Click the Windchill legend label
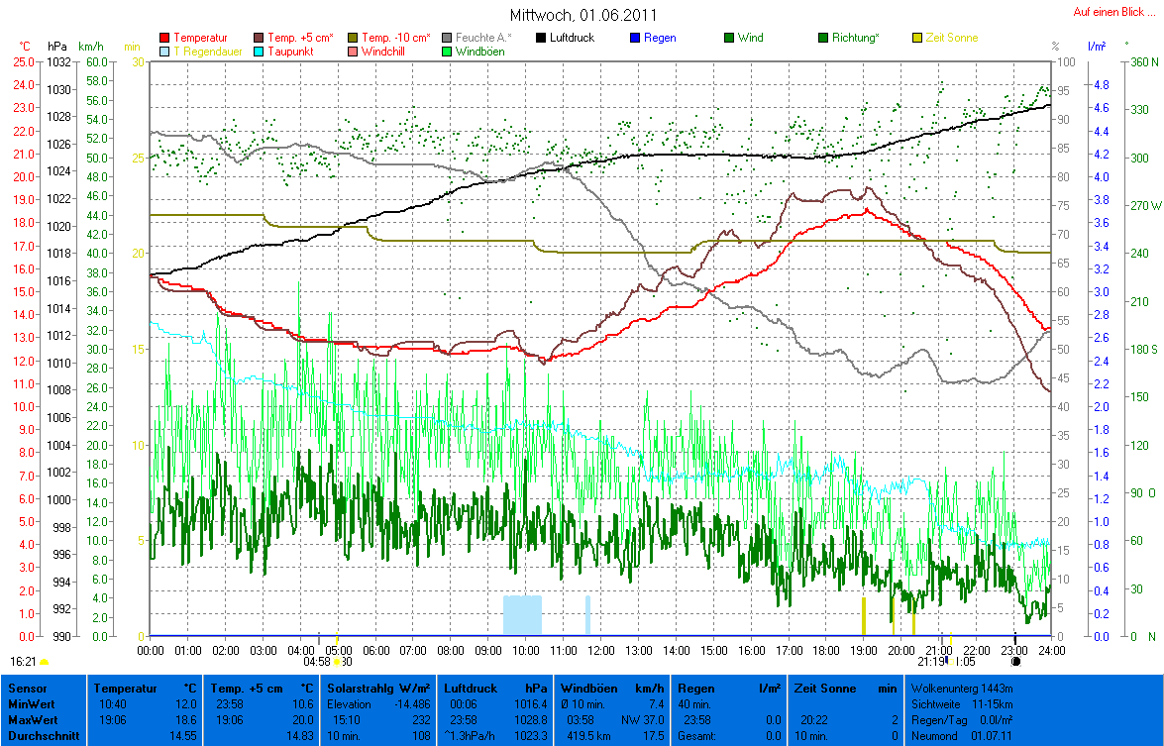The image size is (1164, 746). point(382,51)
